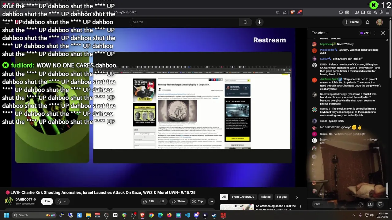
Task: Open the Brave VPN shield icon
Action: (381, 12)
